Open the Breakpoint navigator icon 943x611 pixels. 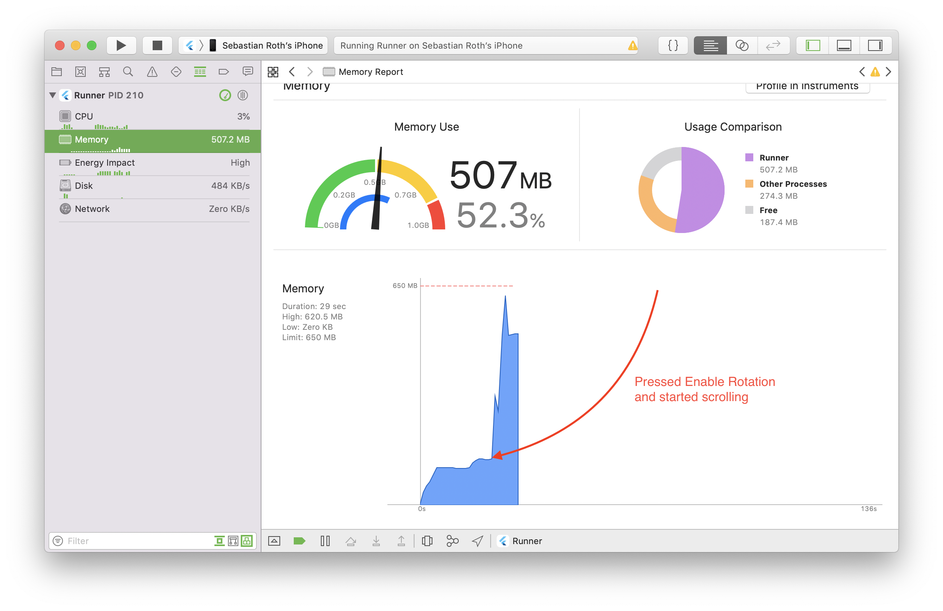(224, 72)
